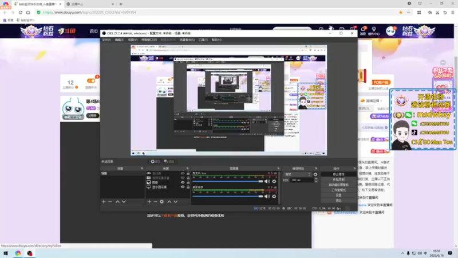Adjust the microphone volume slider in the mixer
The height and width of the screenshot is (258, 458).
coord(228,181)
